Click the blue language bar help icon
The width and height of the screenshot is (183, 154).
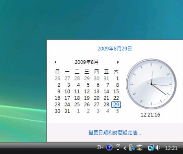point(109,147)
